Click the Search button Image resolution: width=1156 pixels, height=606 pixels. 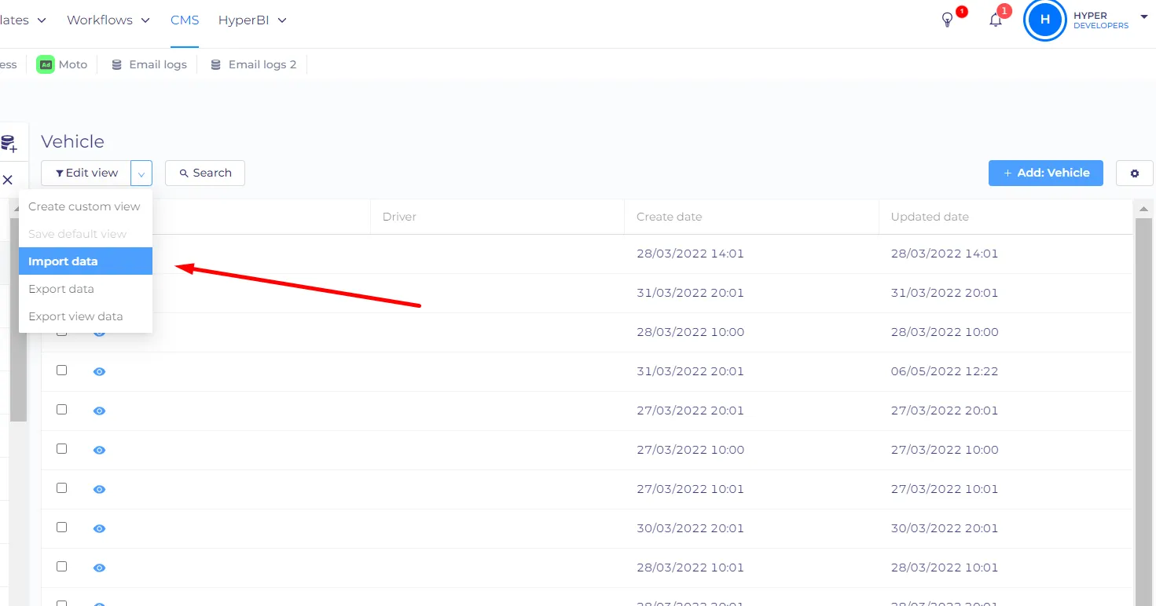coord(205,173)
